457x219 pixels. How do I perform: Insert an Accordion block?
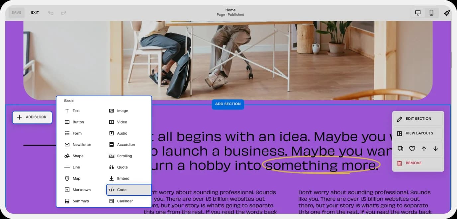[126, 145]
